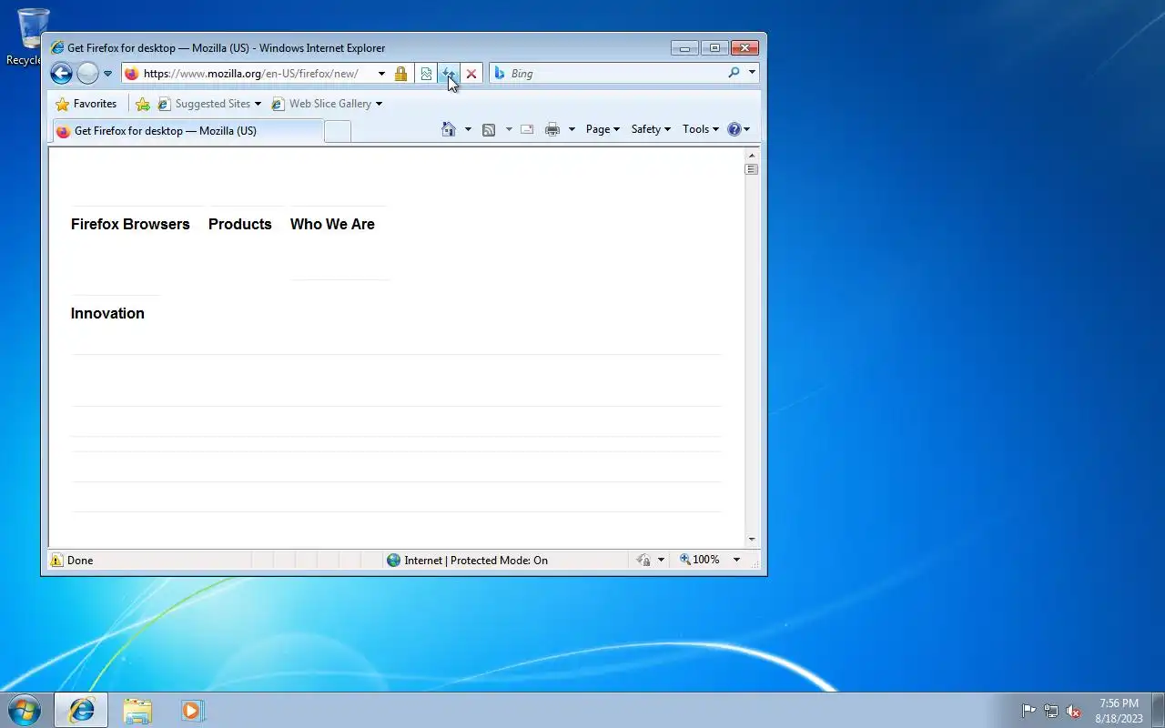Open the Suggested Sites link

(x=204, y=104)
